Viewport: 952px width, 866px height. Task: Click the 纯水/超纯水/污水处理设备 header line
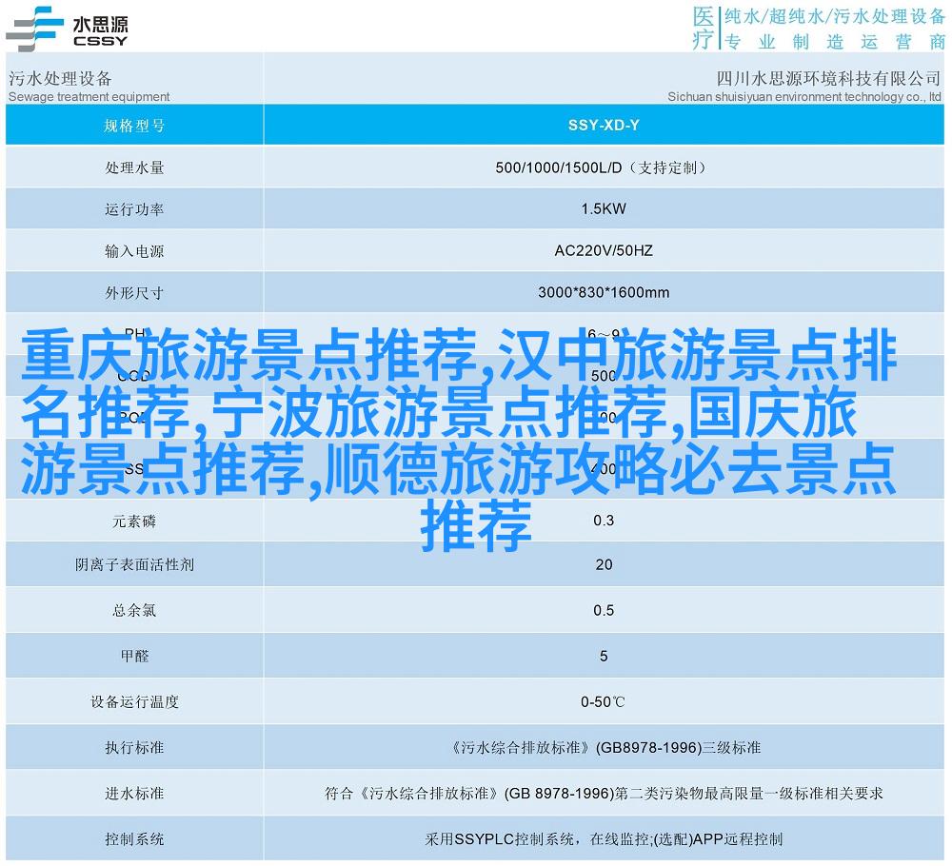tap(835, 16)
